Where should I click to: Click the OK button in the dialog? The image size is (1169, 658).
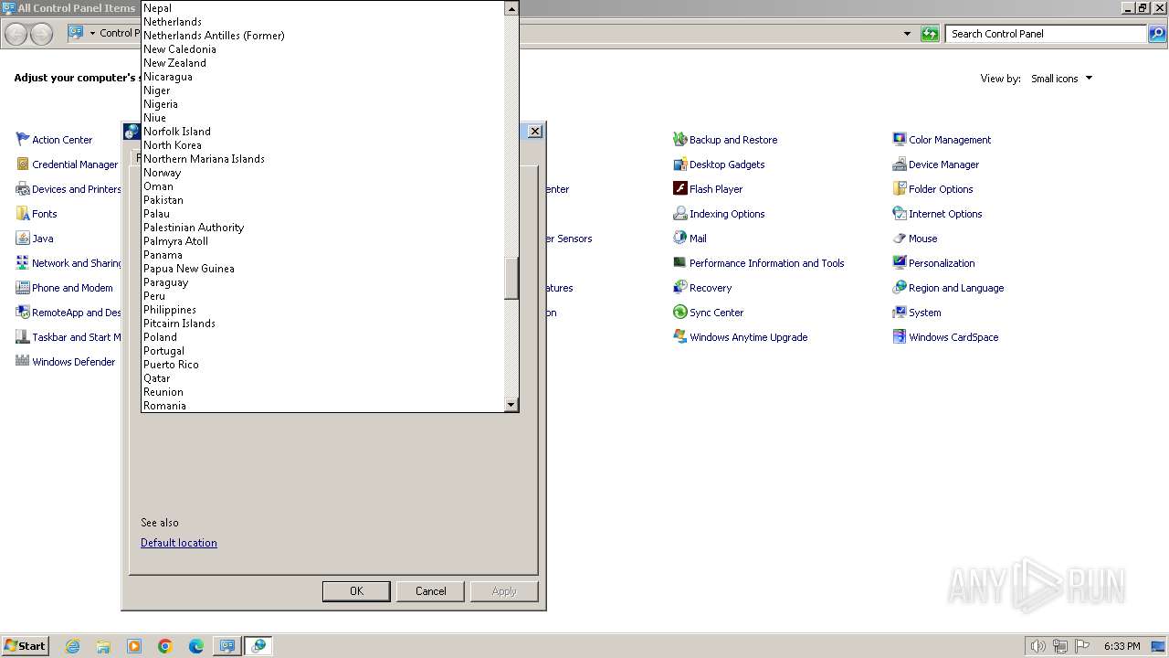[x=356, y=591]
